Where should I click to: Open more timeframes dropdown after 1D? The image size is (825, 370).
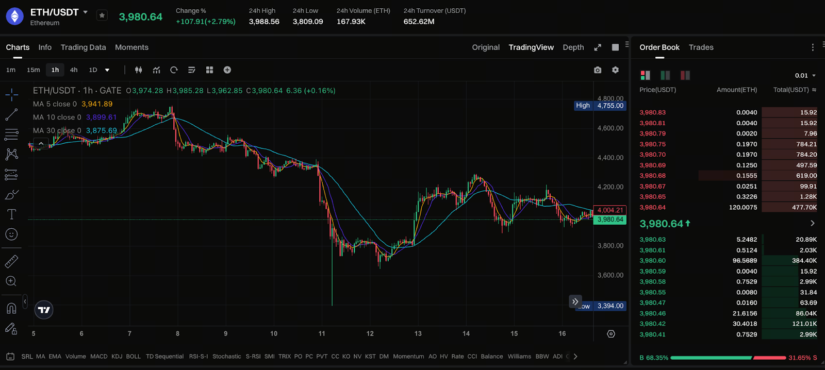(x=107, y=70)
